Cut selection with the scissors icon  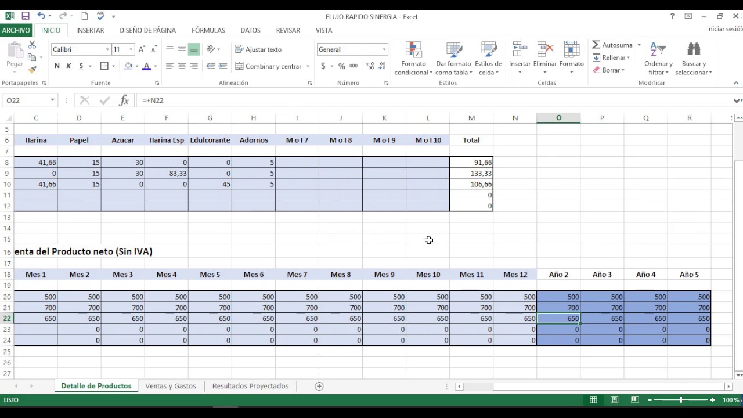tap(33, 45)
